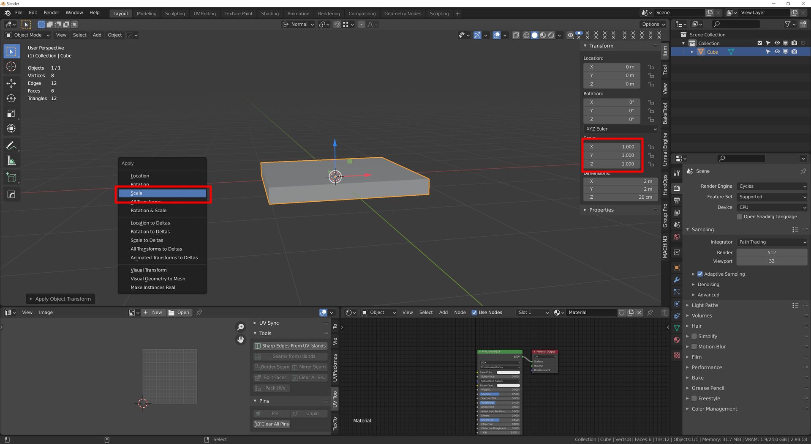Image resolution: width=811 pixels, height=444 pixels.
Task: Enable Open Shading Language checkbox
Action: pos(739,217)
